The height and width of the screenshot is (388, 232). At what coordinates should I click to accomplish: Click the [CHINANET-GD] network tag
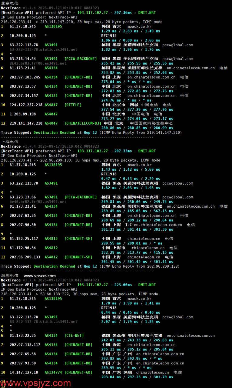coord(78,372)
